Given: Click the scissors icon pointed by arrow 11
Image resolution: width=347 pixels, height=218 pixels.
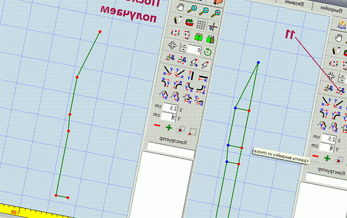Looking at the screenshot, I should pyautogui.click(x=341, y=91).
